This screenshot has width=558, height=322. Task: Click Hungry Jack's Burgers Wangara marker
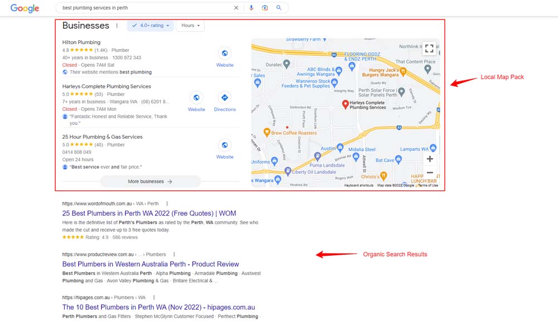[x=403, y=72]
